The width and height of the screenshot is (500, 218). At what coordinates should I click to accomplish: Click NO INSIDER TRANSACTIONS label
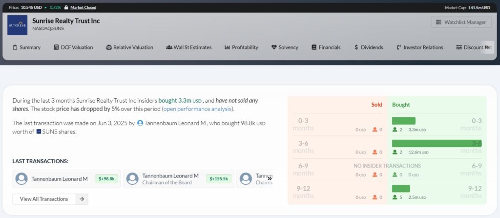[x=387, y=166]
